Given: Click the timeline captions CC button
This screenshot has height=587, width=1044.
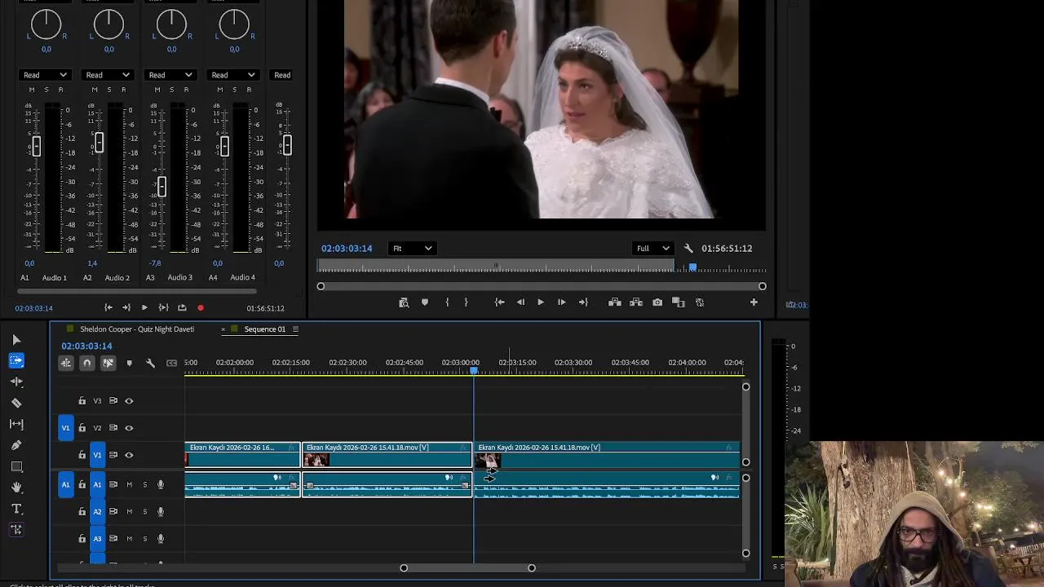Looking at the screenshot, I should coord(171,364).
